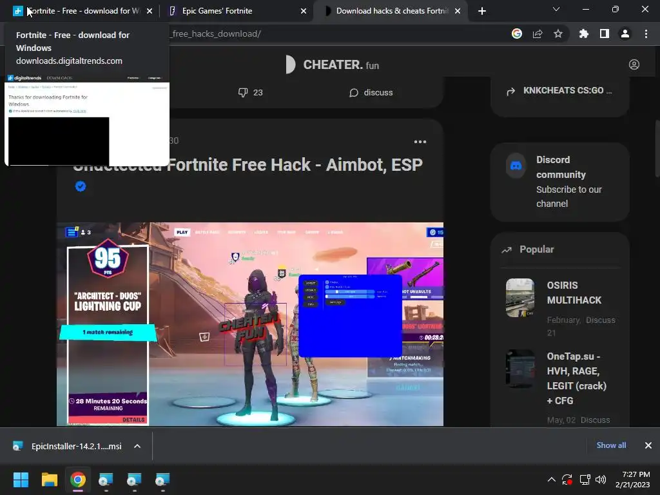This screenshot has width=660, height=495.
Task: Click the first installer icon in taskbar
Action: [106, 480]
